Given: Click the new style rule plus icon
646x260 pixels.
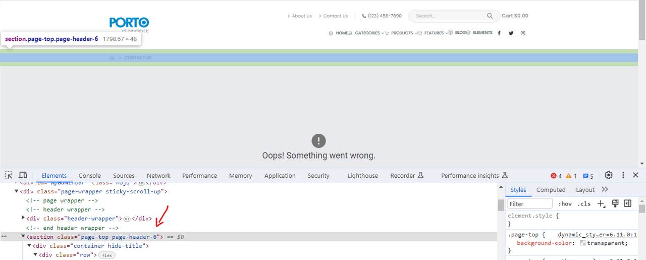Looking at the screenshot, I should click(601, 203).
